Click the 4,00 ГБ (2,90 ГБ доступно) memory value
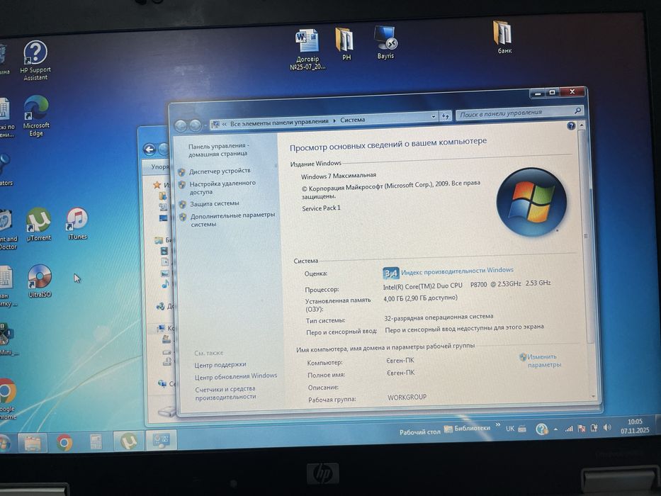The image size is (661, 496). [x=420, y=298]
